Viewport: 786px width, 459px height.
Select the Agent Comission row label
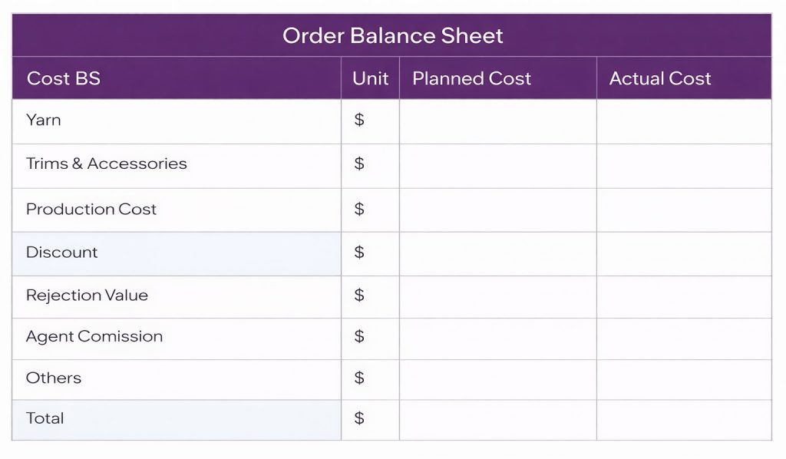[x=94, y=337]
